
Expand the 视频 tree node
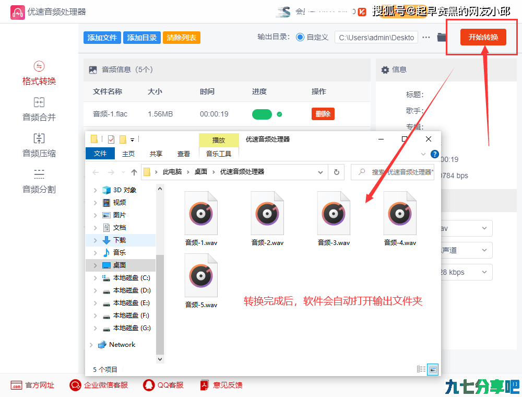point(95,203)
